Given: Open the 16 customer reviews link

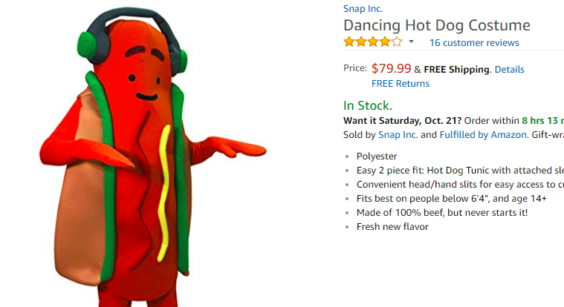Looking at the screenshot, I should 474,43.
